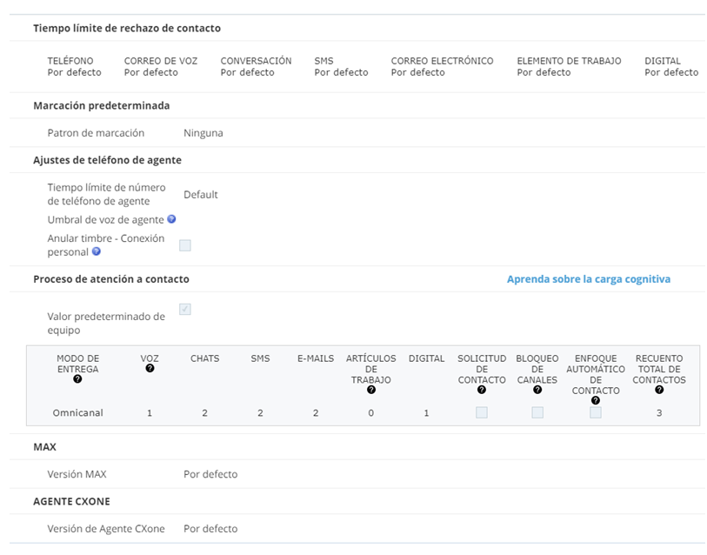
Task: Click help icon under ENFOQUE AUTOMÁTICO DE CONTACTO
Action: (596, 401)
